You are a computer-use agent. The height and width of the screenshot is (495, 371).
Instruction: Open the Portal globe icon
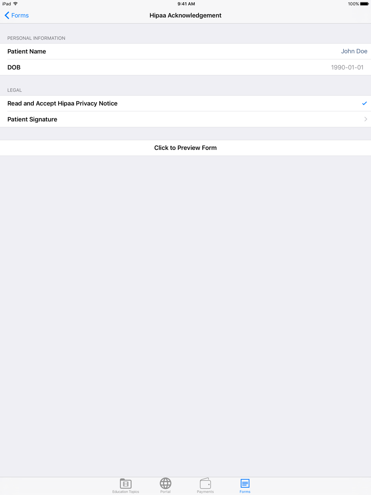pyautogui.click(x=165, y=483)
